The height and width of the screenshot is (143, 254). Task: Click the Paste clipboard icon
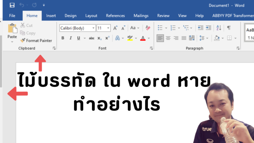click(x=12, y=28)
